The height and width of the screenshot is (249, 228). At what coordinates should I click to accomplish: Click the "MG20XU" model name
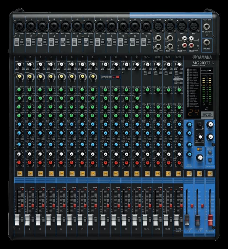click(x=201, y=63)
